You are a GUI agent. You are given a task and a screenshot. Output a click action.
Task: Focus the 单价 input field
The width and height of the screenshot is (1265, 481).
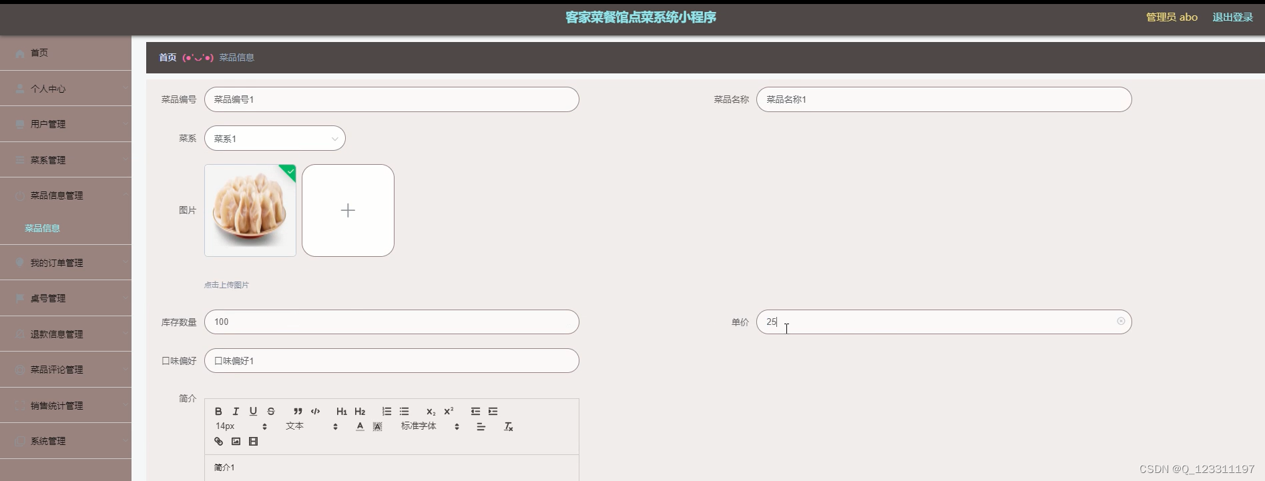[x=944, y=322]
